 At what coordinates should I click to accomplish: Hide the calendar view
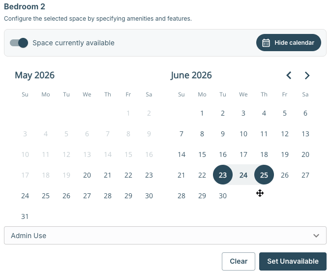pos(289,43)
